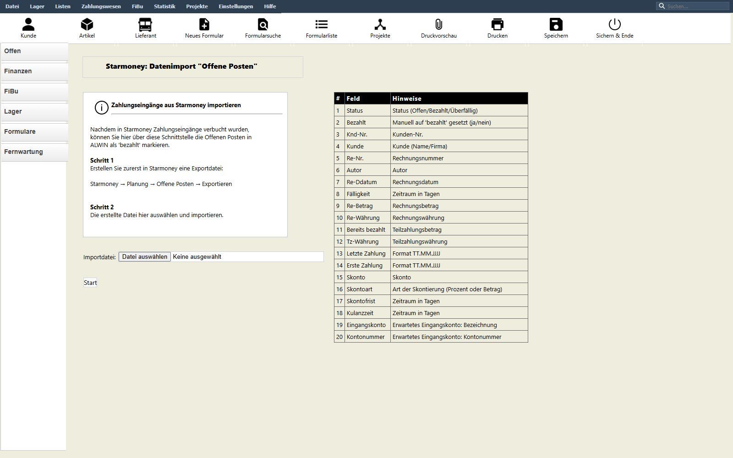The width and height of the screenshot is (733, 458).
Task: Open the Lager menu in the menu bar
Action: [37, 6]
